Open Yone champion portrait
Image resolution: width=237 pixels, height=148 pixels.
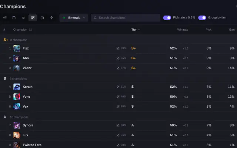click(17, 97)
